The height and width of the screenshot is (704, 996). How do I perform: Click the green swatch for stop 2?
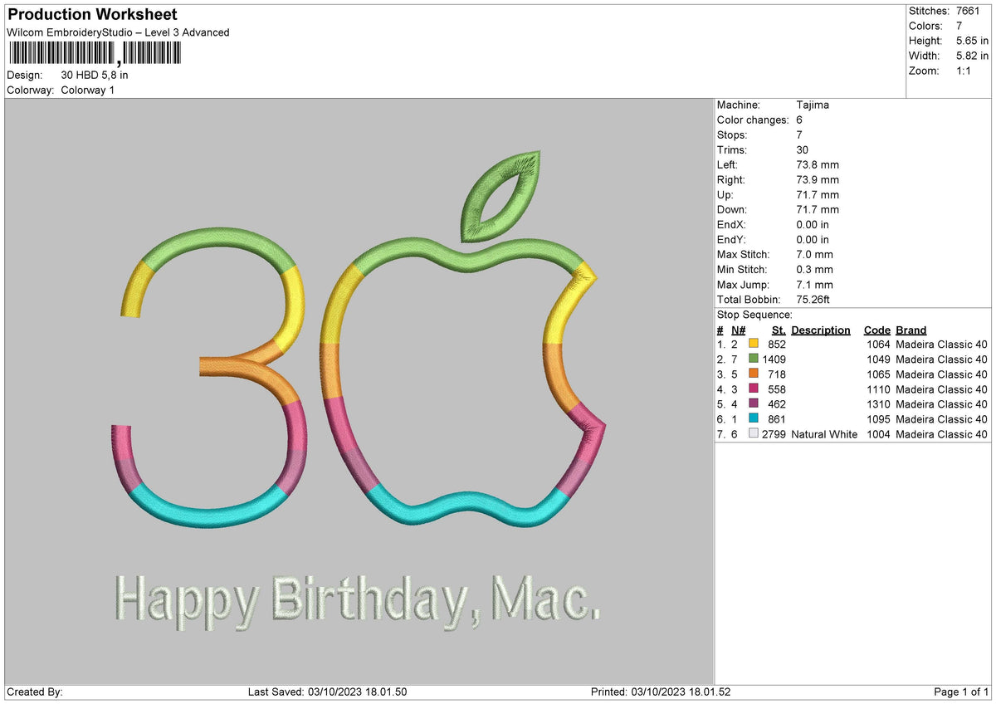click(754, 359)
